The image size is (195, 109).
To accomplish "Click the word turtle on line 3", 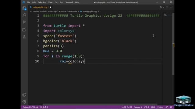I will tap(60, 26).
